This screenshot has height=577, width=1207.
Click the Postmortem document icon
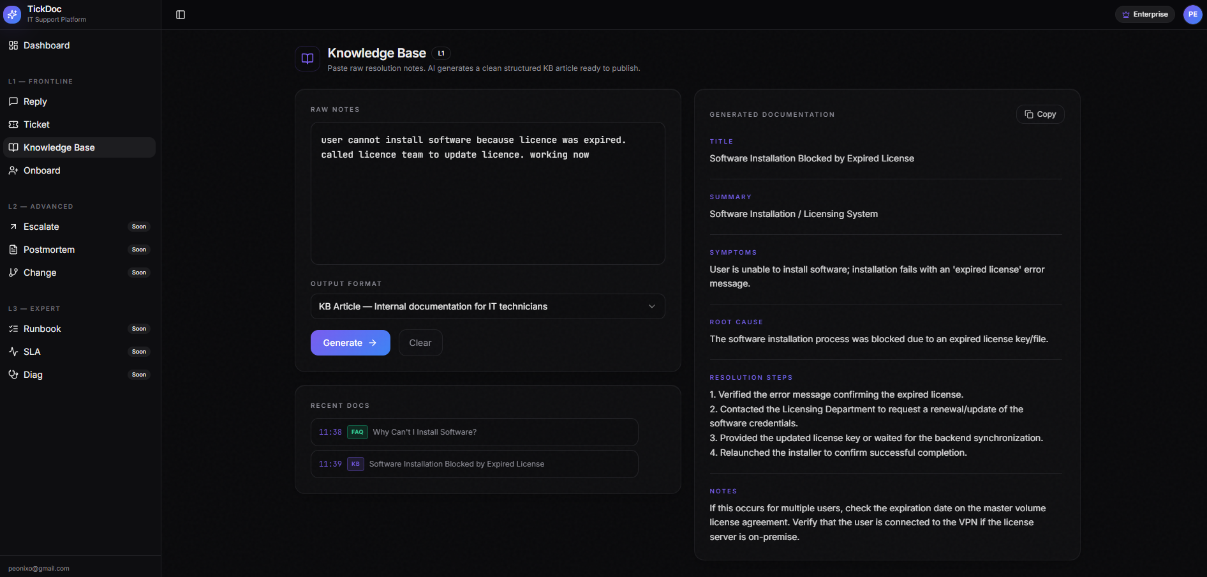[13, 250]
